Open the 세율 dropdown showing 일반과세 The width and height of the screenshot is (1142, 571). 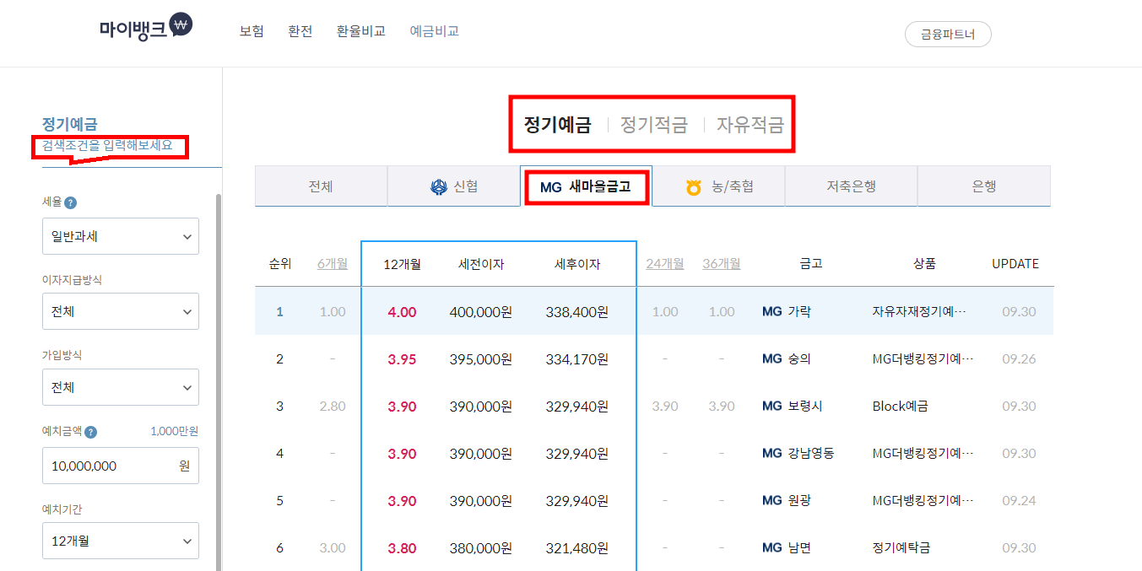tap(121, 236)
